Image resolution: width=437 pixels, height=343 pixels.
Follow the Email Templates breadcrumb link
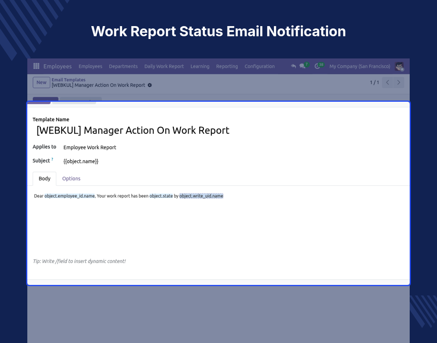68,80
